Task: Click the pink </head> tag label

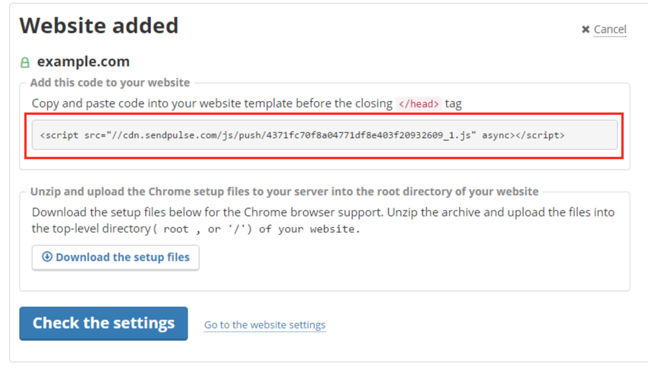Action: click(419, 104)
